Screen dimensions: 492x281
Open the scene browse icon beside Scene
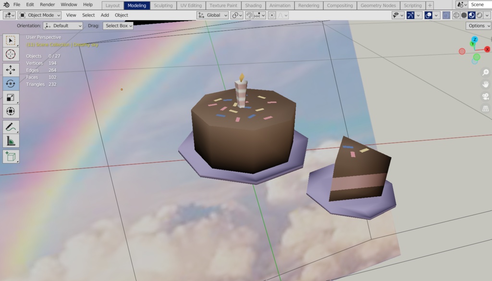[462, 5]
